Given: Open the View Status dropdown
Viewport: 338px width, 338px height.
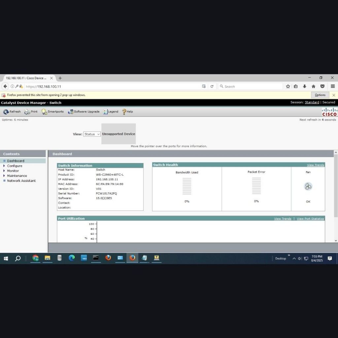Looking at the screenshot, I should pyautogui.click(x=92, y=134).
